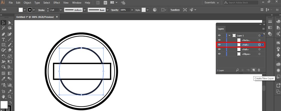This screenshot has width=281, height=111.
Task: Select the Zoom tool
Action: coord(10,97)
